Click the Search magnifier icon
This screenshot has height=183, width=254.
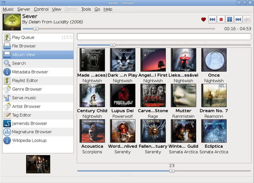click(7, 63)
